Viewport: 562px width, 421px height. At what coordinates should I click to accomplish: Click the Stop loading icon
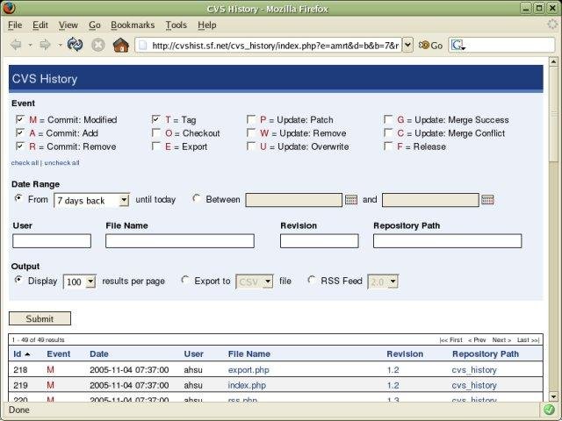98,45
